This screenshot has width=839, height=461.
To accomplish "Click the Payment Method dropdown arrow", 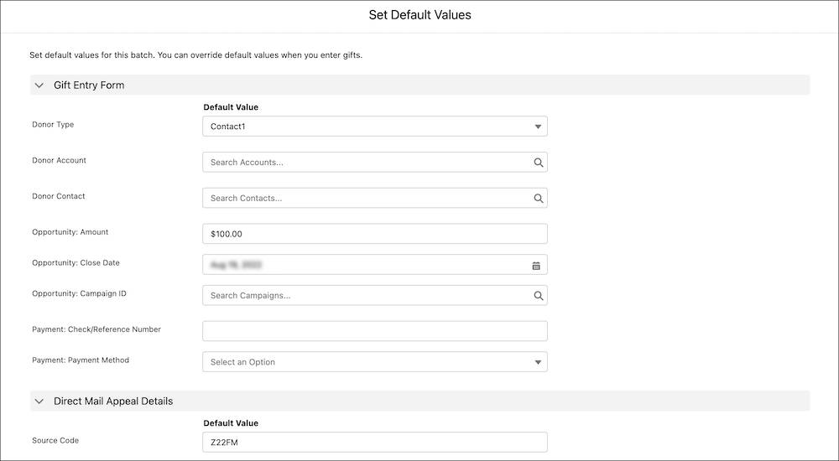I will [538, 363].
